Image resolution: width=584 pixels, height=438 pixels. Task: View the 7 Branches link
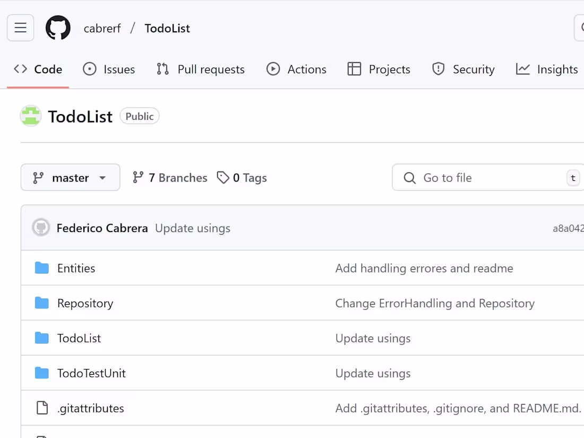pos(170,178)
